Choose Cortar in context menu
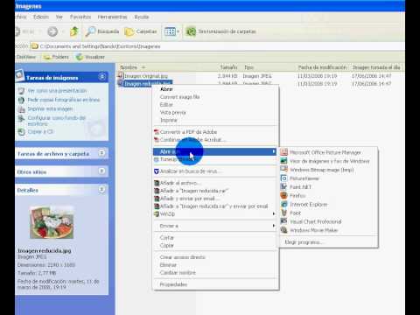This screenshot has height=315, width=420. (x=167, y=238)
